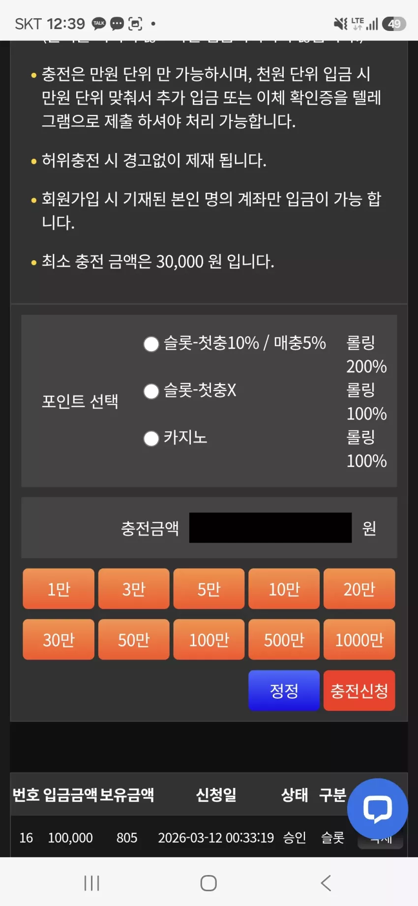
Task: Tap the Android home navigation icon
Action: (x=209, y=883)
